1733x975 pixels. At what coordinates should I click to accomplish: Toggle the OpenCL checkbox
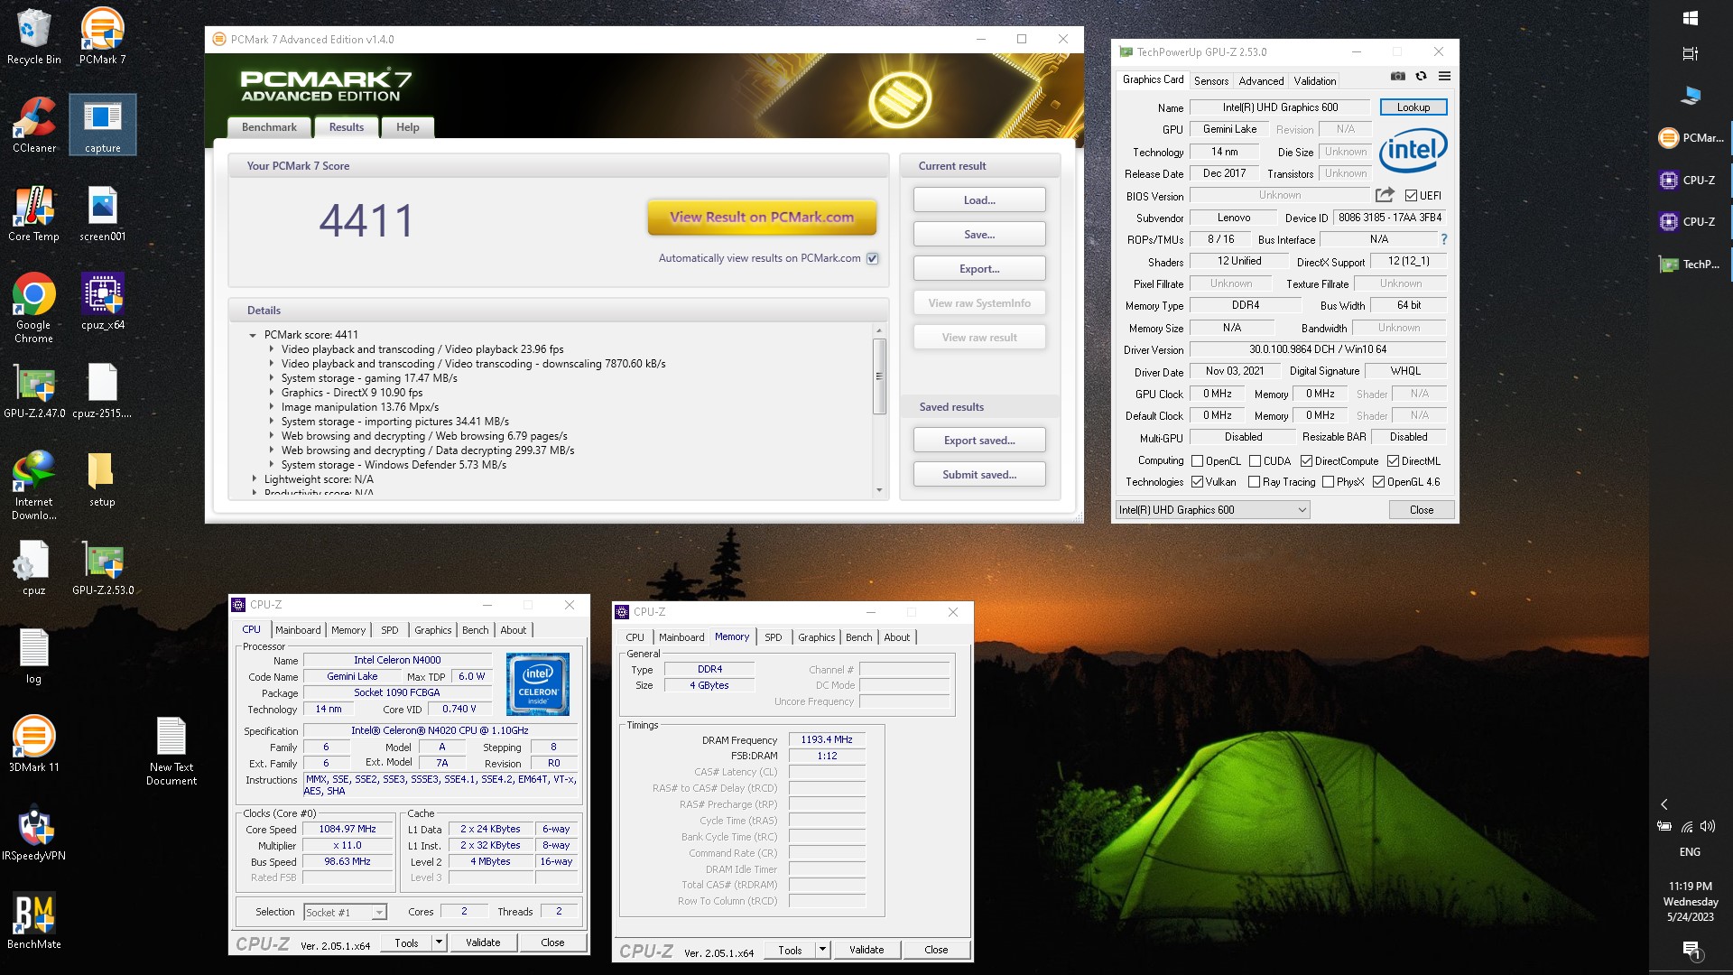[x=1198, y=461]
